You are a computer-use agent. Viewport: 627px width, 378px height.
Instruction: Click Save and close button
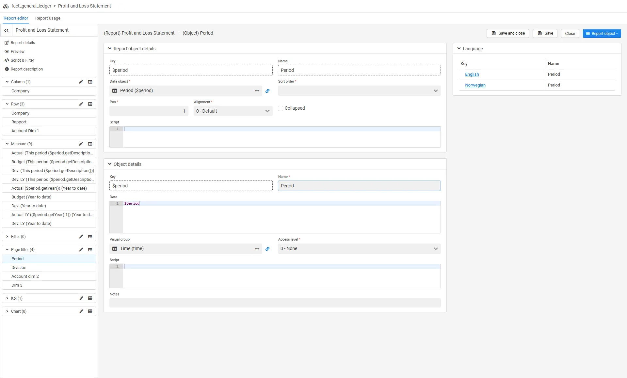click(x=508, y=33)
